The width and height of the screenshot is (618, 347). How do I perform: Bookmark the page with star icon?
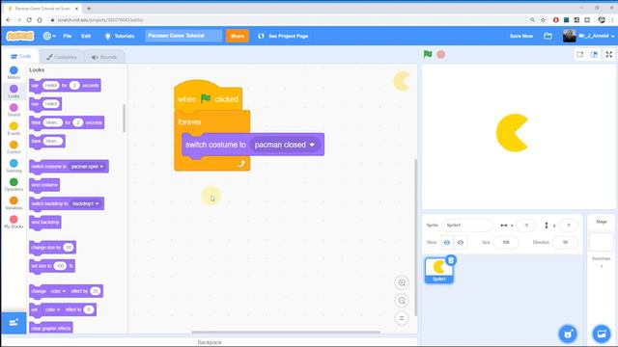pos(543,19)
